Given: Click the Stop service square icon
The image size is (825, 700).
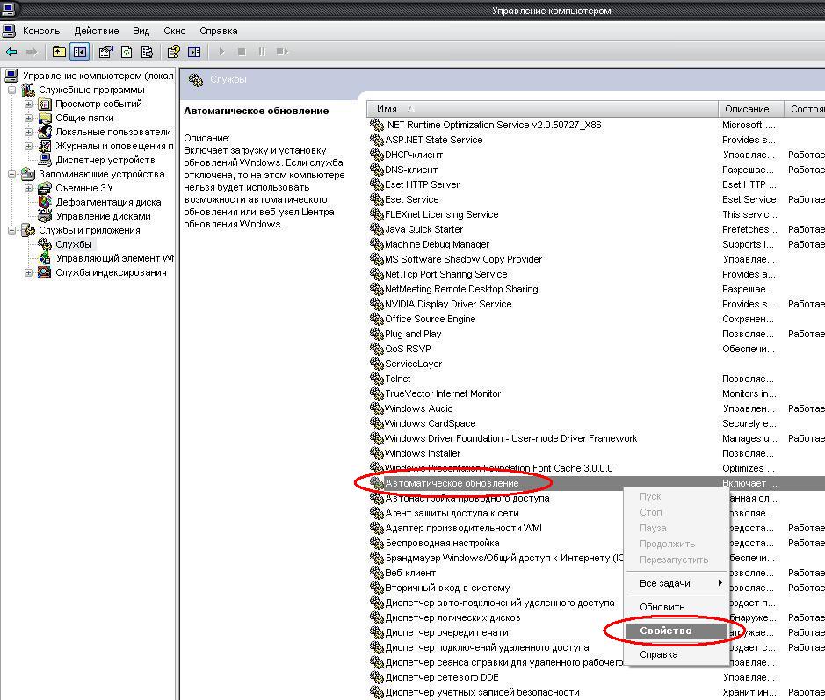Looking at the screenshot, I should click(242, 52).
